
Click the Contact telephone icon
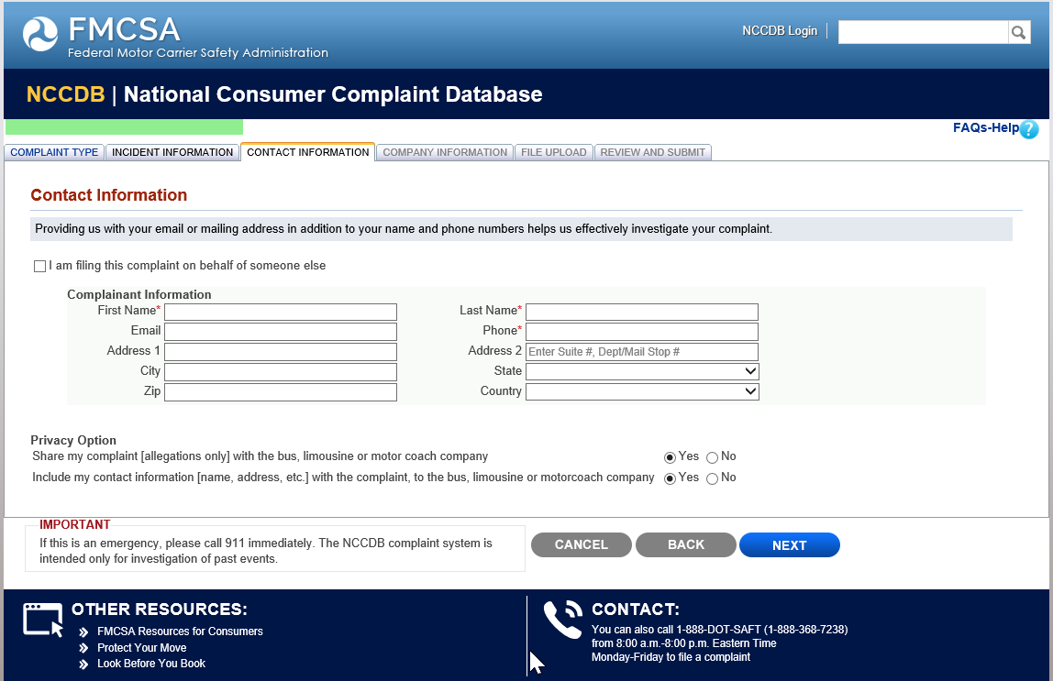[x=563, y=620]
